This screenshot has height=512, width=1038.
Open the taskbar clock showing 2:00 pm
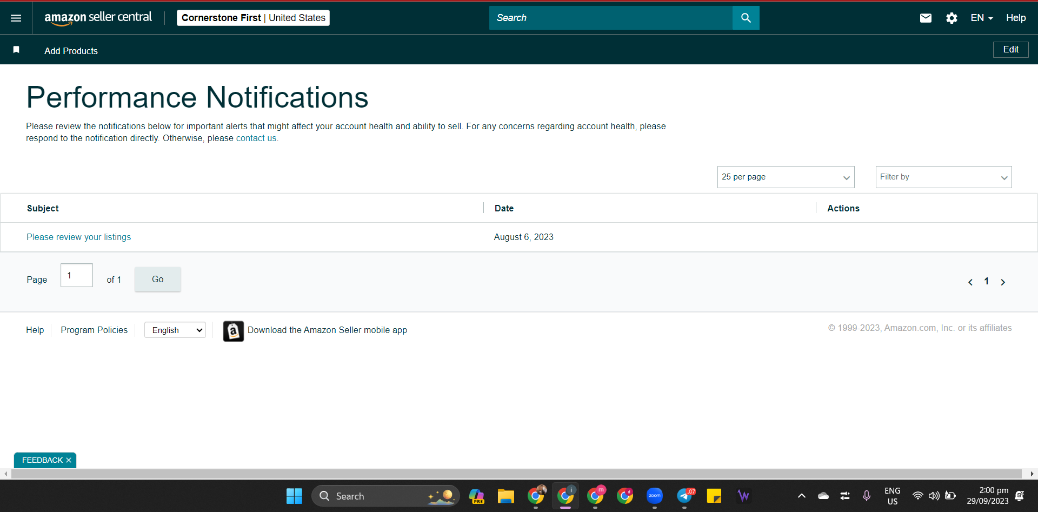click(x=988, y=496)
